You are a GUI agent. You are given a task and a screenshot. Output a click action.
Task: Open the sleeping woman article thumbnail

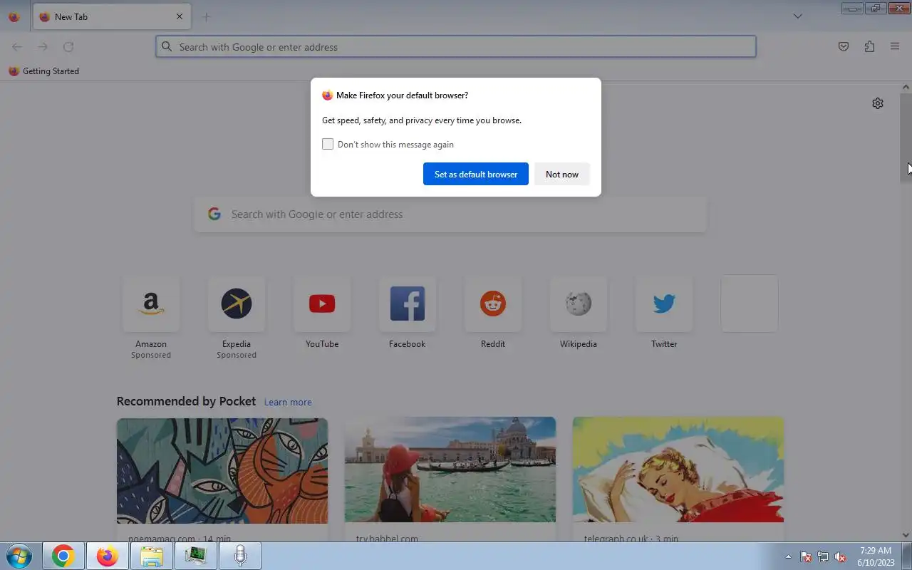coord(678,470)
